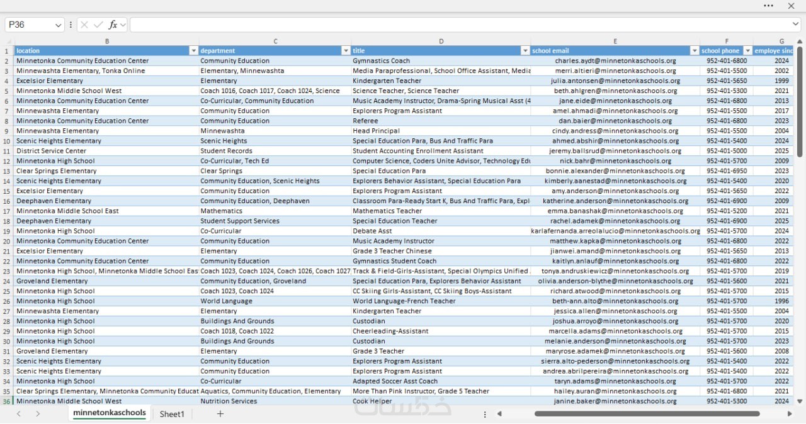Add a new sheet with plus icon
806x424 pixels.
pyautogui.click(x=220, y=413)
